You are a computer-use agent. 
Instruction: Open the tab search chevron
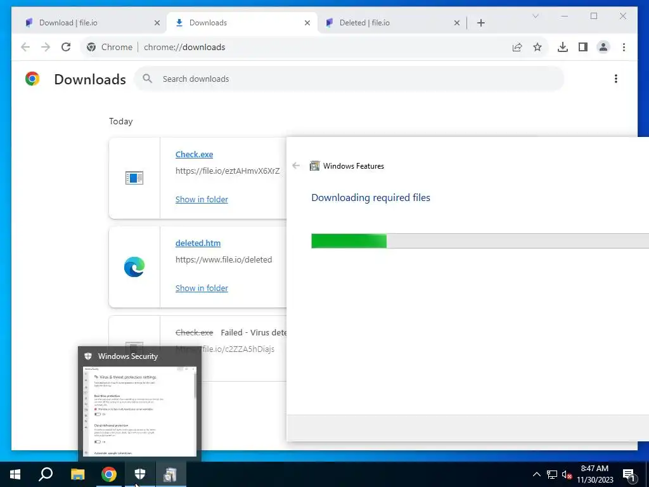tap(535, 16)
